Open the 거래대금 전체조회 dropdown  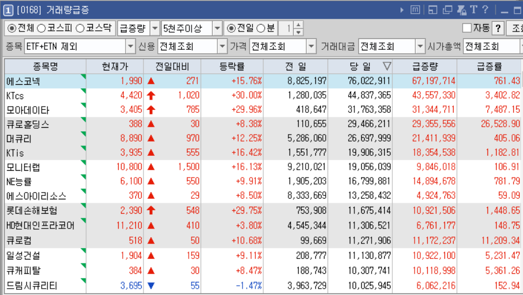tap(420, 46)
